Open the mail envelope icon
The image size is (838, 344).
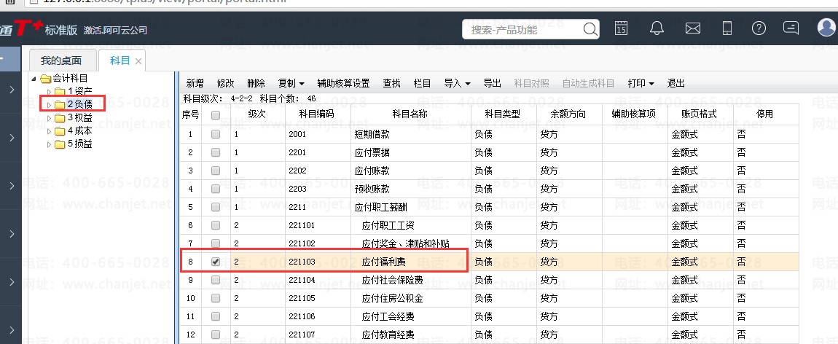(x=693, y=28)
